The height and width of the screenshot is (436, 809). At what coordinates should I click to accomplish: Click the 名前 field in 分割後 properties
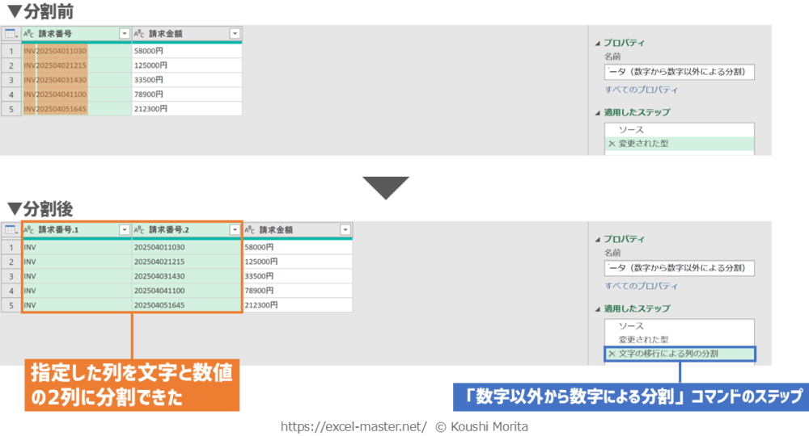(679, 268)
